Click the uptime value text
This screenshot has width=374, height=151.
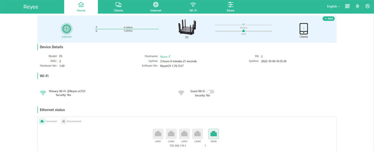tap(178, 61)
